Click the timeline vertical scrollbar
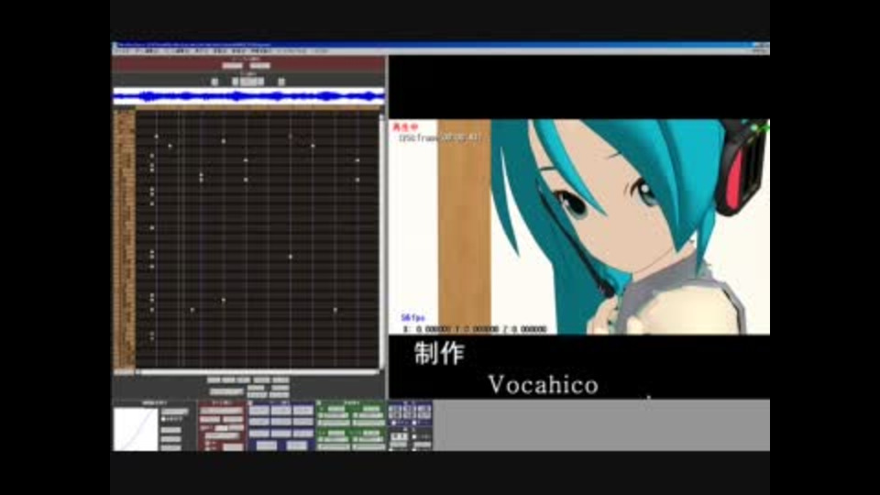 [x=381, y=241]
